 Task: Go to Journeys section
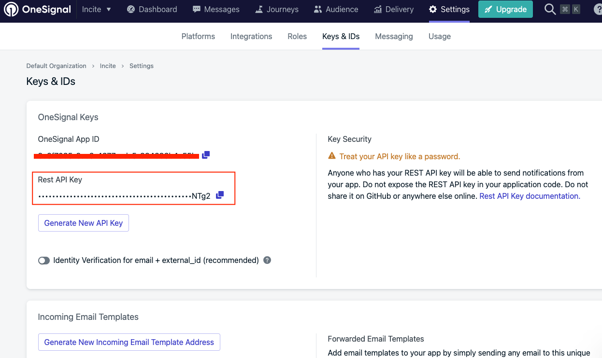click(x=277, y=9)
